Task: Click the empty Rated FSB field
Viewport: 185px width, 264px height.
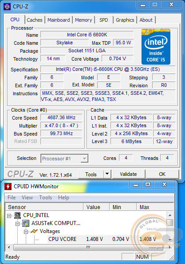Action: (61, 141)
